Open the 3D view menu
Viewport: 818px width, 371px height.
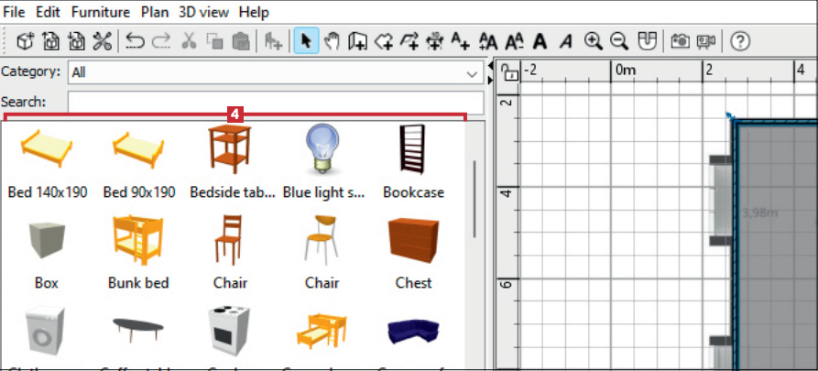click(x=202, y=13)
